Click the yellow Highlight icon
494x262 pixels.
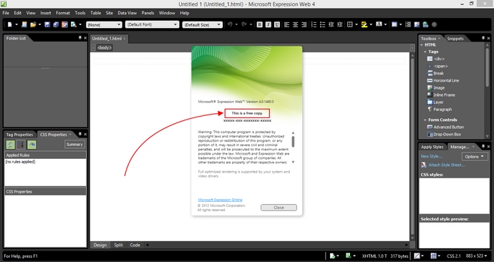coord(364,24)
